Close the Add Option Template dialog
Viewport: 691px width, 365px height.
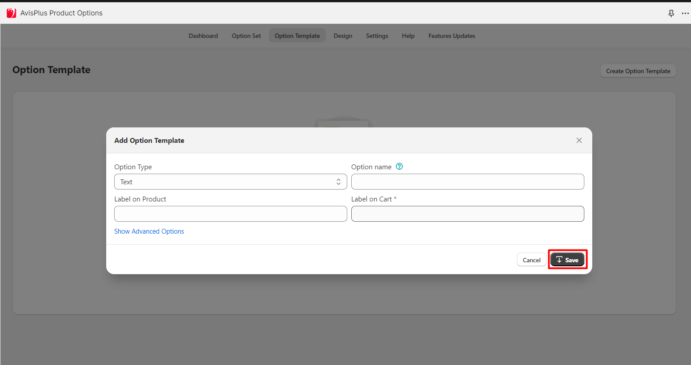(579, 140)
